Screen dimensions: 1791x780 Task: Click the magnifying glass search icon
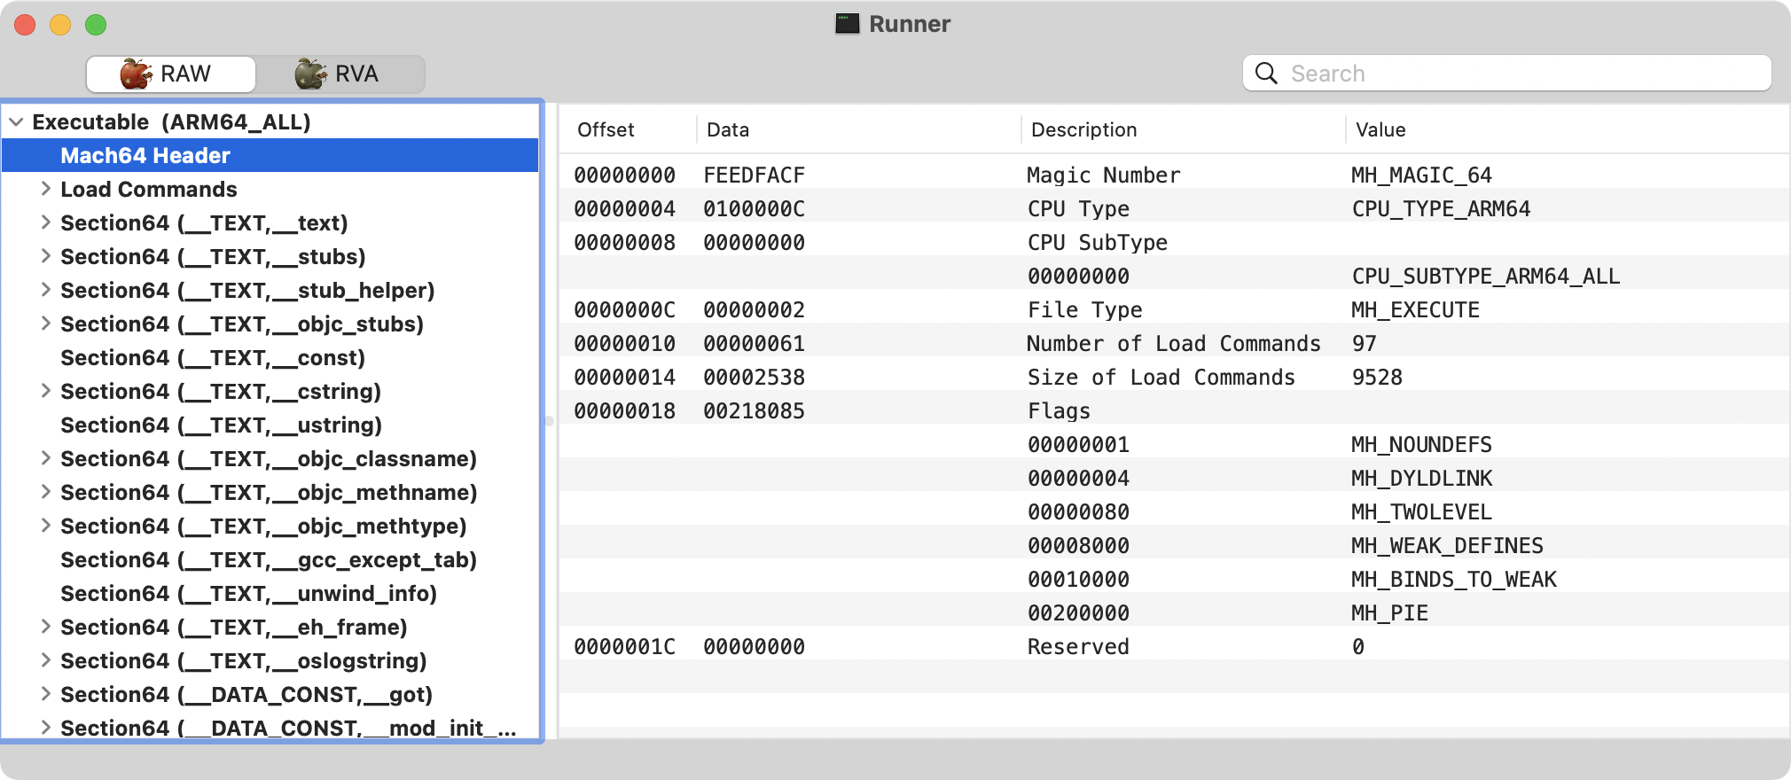[1267, 74]
